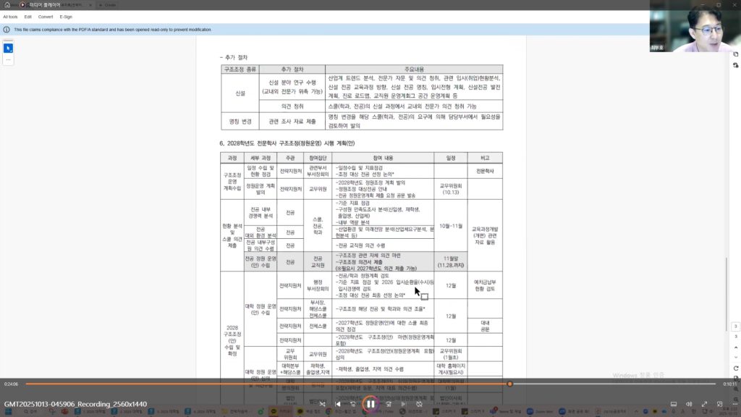The width and height of the screenshot is (741, 417).
Task: Click the PDF/A info icon in the banner
Action: 7,30
